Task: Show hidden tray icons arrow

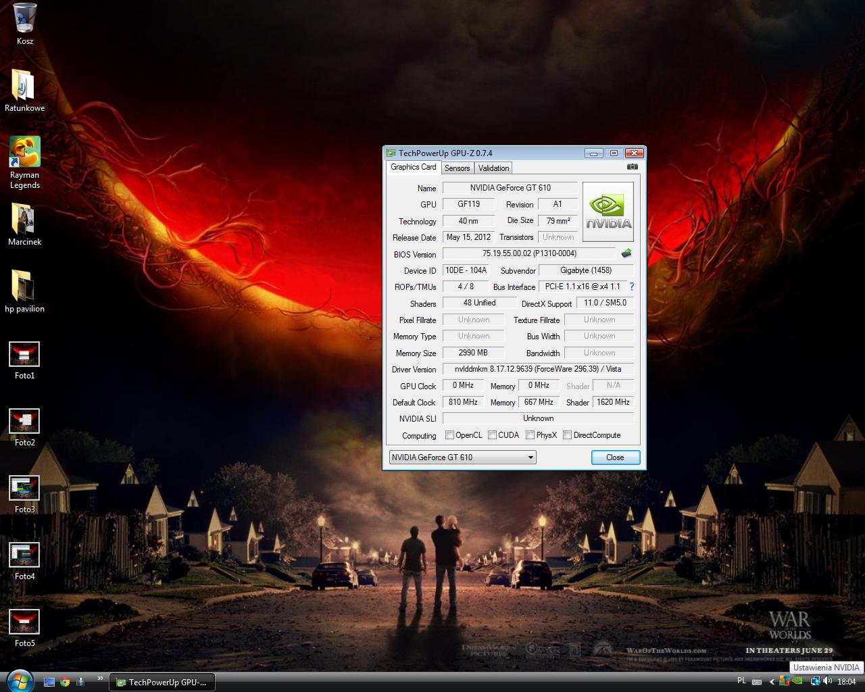Action: [x=772, y=681]
